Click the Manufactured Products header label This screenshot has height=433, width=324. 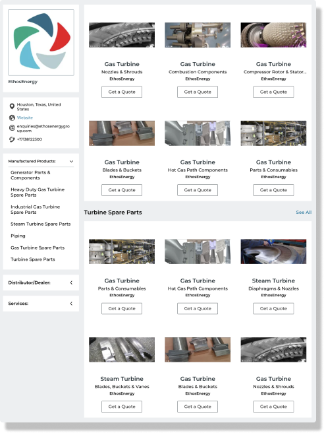32,161
